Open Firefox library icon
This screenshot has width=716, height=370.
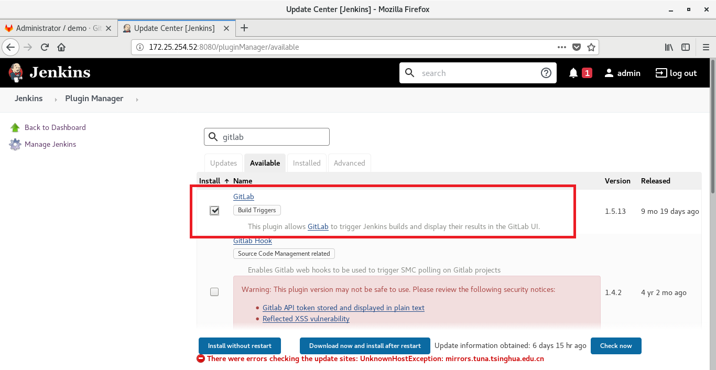point(669,47)
